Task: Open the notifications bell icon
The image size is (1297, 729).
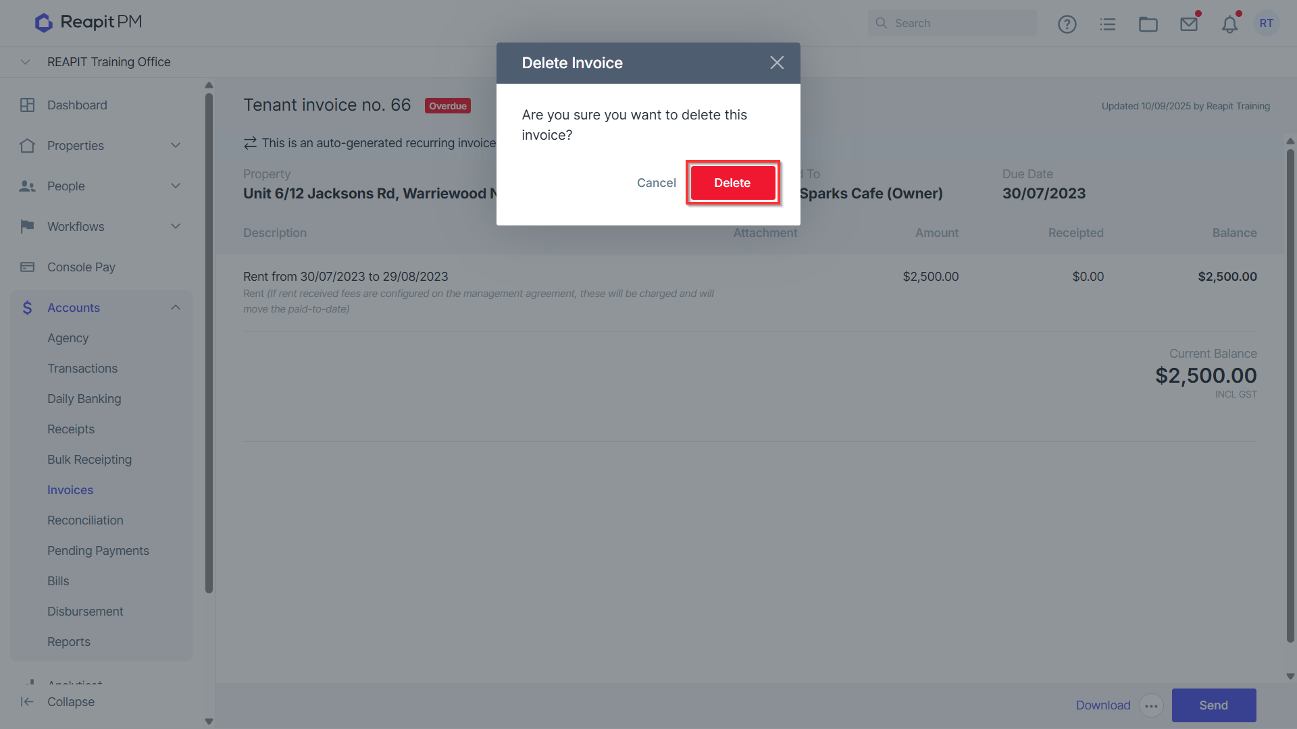Action: [1229, 24]
